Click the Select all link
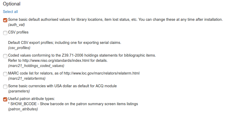Screen dimensions: 226x114 pos(10,12)
